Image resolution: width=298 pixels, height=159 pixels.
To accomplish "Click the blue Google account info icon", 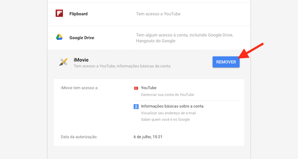I will [136, 106].
